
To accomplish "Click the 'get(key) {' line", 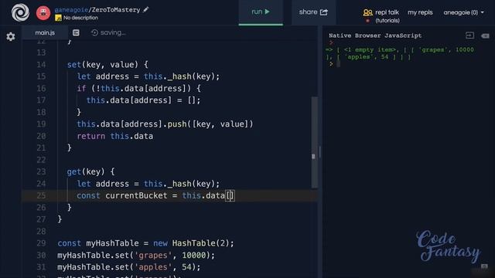I will point(91,171).
